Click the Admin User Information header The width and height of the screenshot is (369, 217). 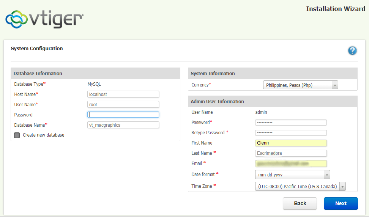[273, 102]
